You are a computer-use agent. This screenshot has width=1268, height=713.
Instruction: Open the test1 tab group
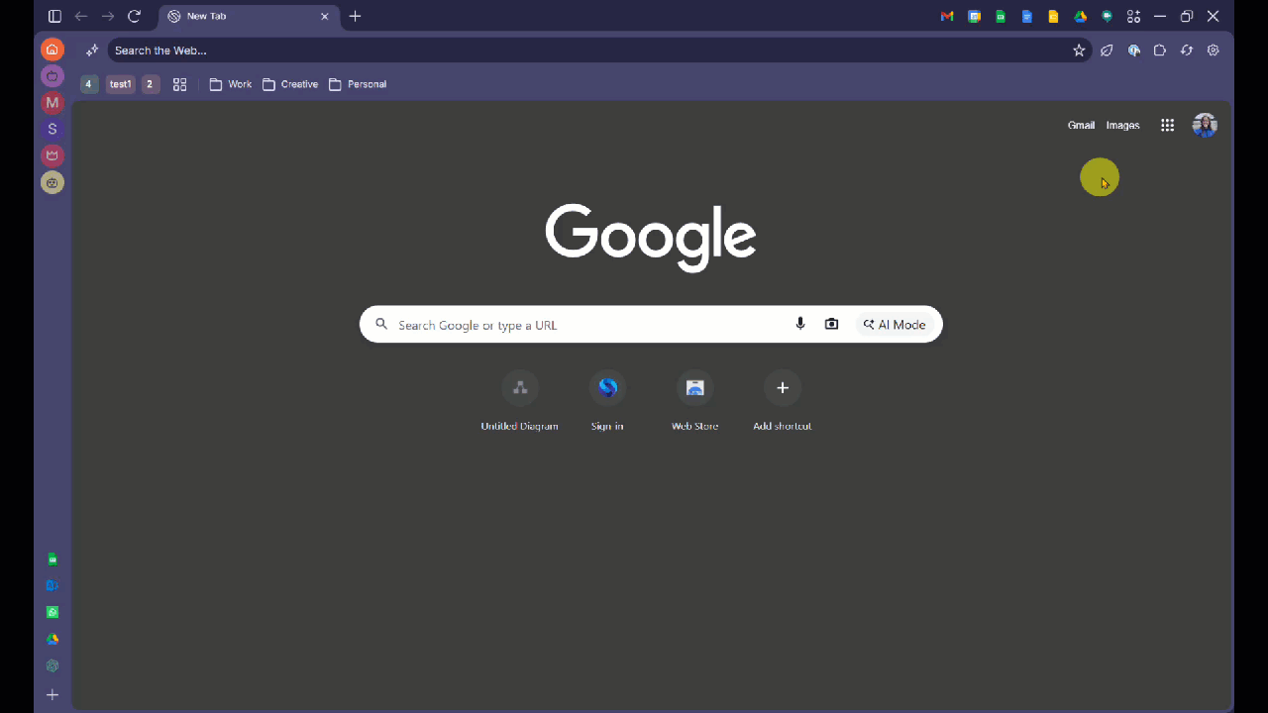121,84
